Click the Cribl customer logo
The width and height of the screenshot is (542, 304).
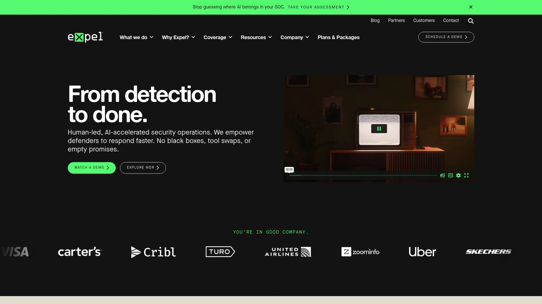[153, 252]
